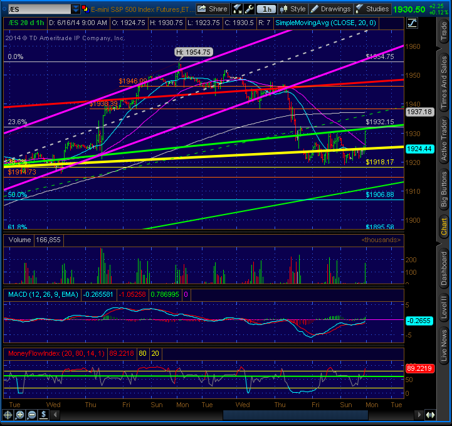
Task: Click the SimpleMovingAvg (CLOSE, 20, 0) label
Action: (325, 23)
